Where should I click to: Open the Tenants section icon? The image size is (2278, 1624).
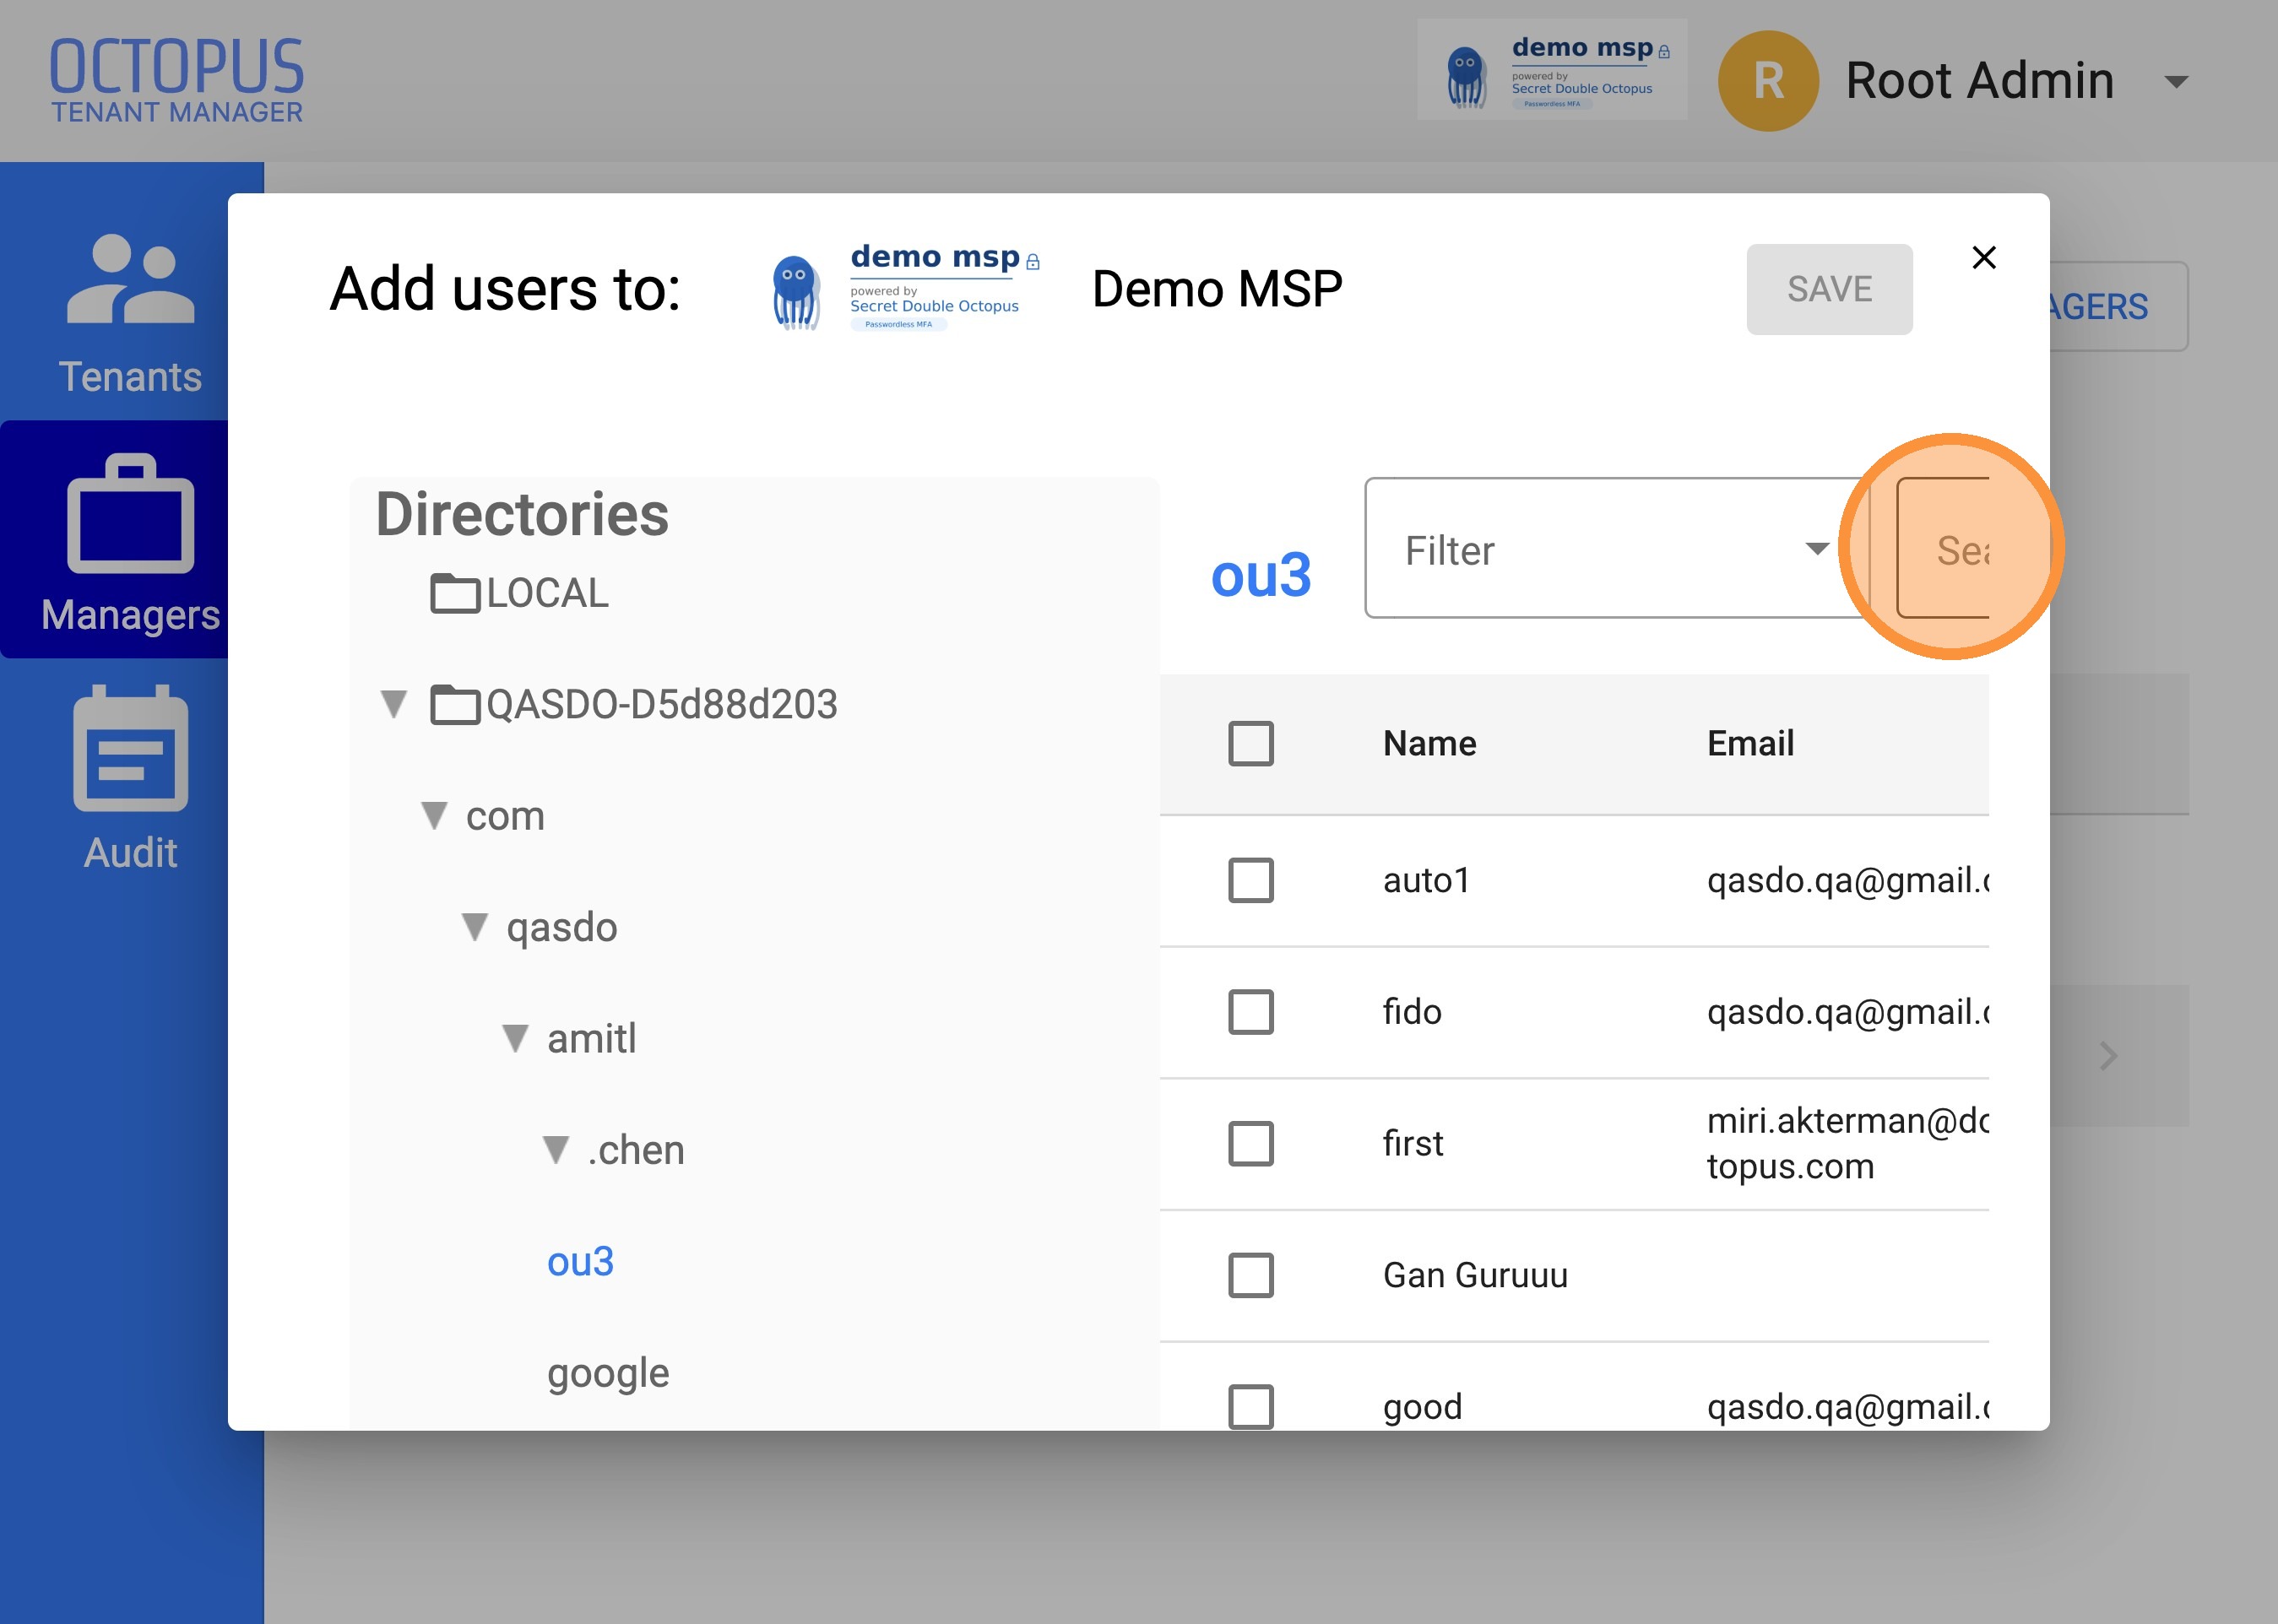coord(130,279)
